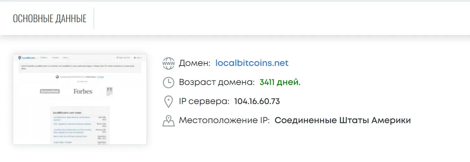Click the clock icon beside Возраст домена
Screen dimensions: 470x162
tap(169, 83)
